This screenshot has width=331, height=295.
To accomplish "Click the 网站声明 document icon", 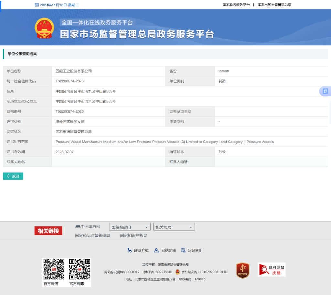I will point(183,250).
